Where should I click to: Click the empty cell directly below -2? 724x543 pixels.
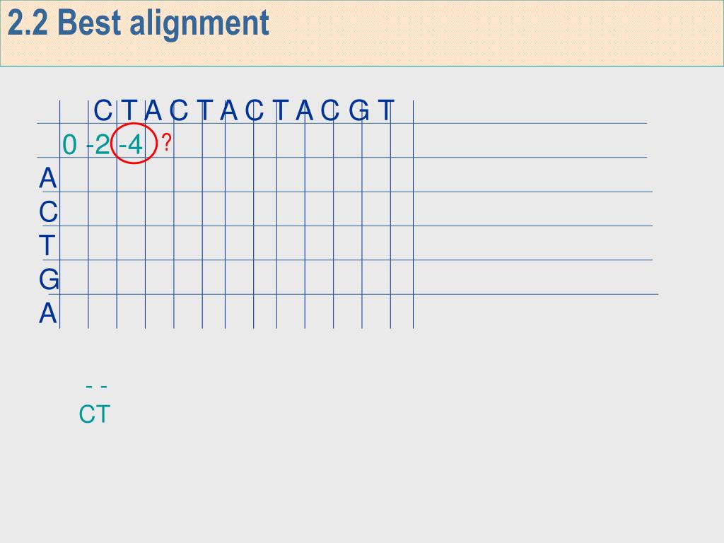[x=103, y=175]
